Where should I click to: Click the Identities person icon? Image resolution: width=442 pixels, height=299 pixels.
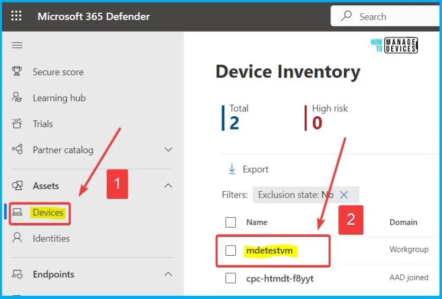pos(17,238)
